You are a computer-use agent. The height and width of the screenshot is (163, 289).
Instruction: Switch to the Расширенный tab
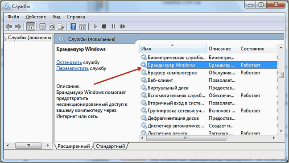(x=74, y=146)
